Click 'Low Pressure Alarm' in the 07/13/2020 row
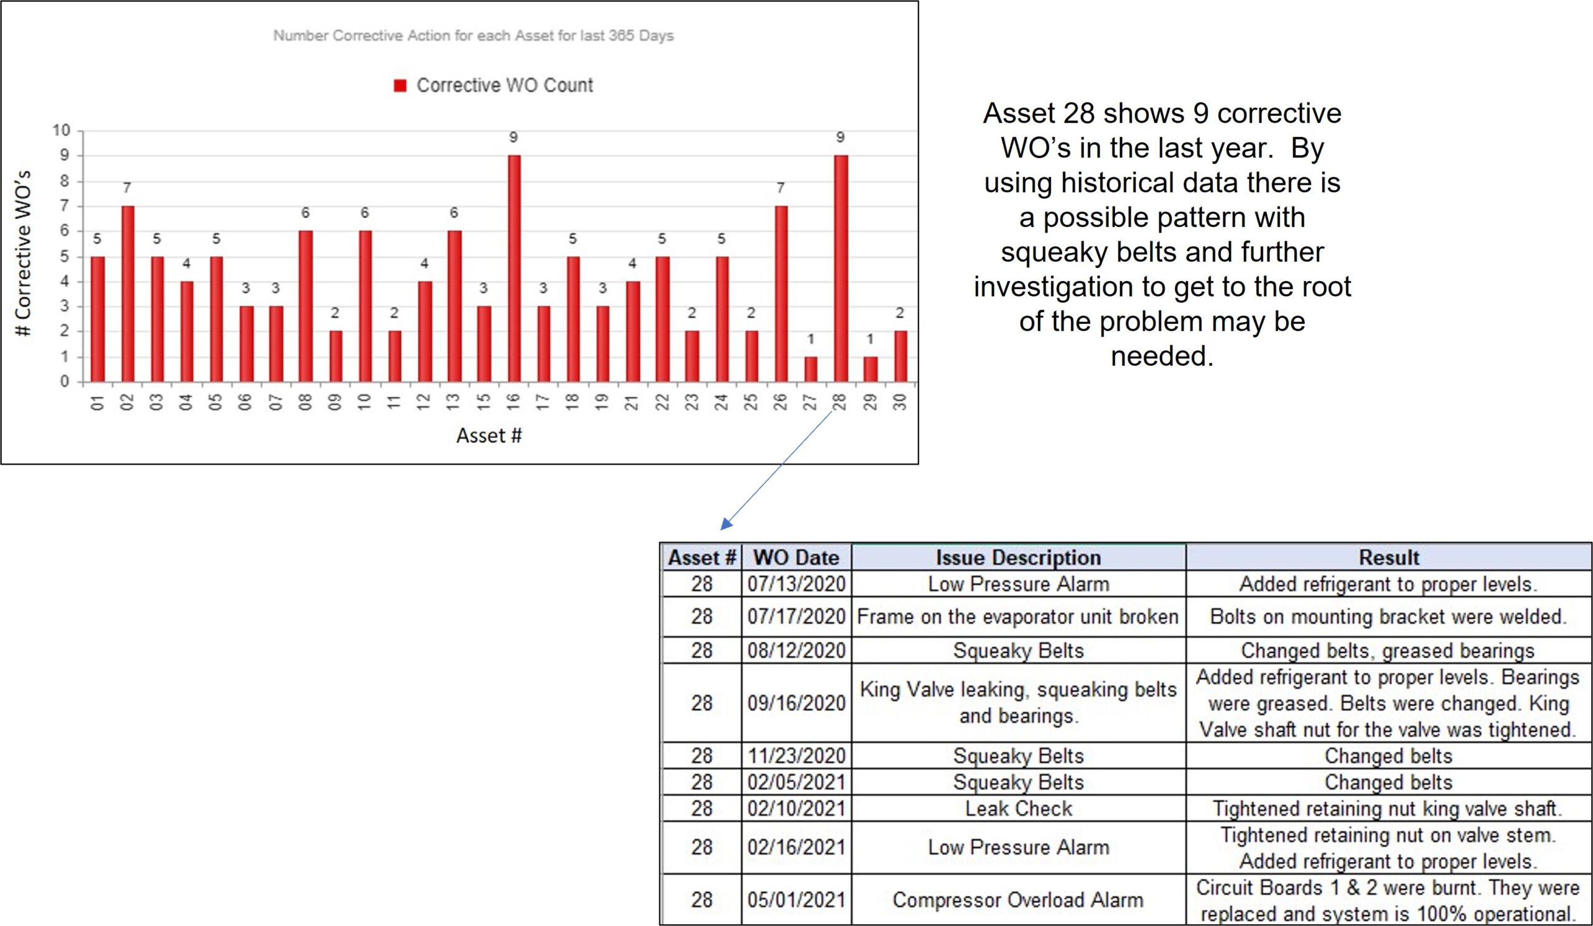The width and height of the screenshot is (1593, 926). pos(1019,585)
